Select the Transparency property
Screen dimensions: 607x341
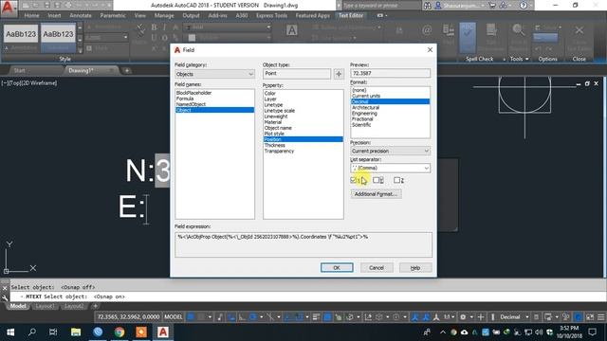pyautogui.click(x=279, y=152)
